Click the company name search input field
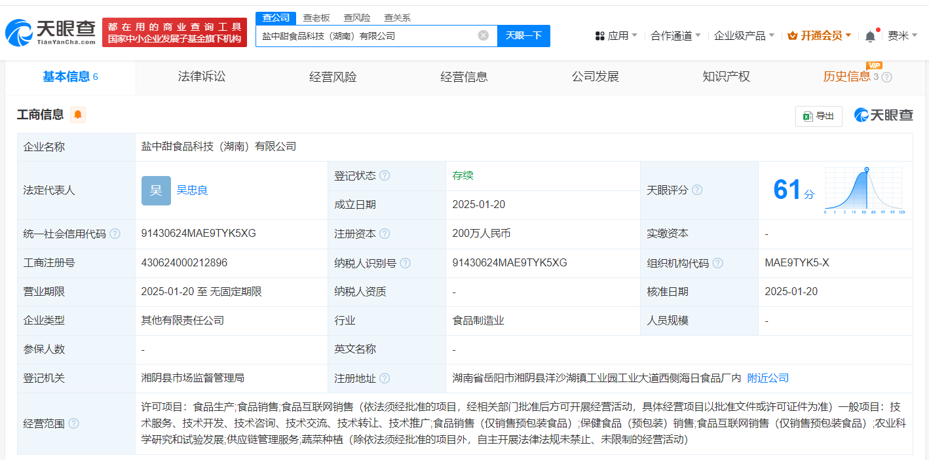The image size is (929, 460). 367,36
